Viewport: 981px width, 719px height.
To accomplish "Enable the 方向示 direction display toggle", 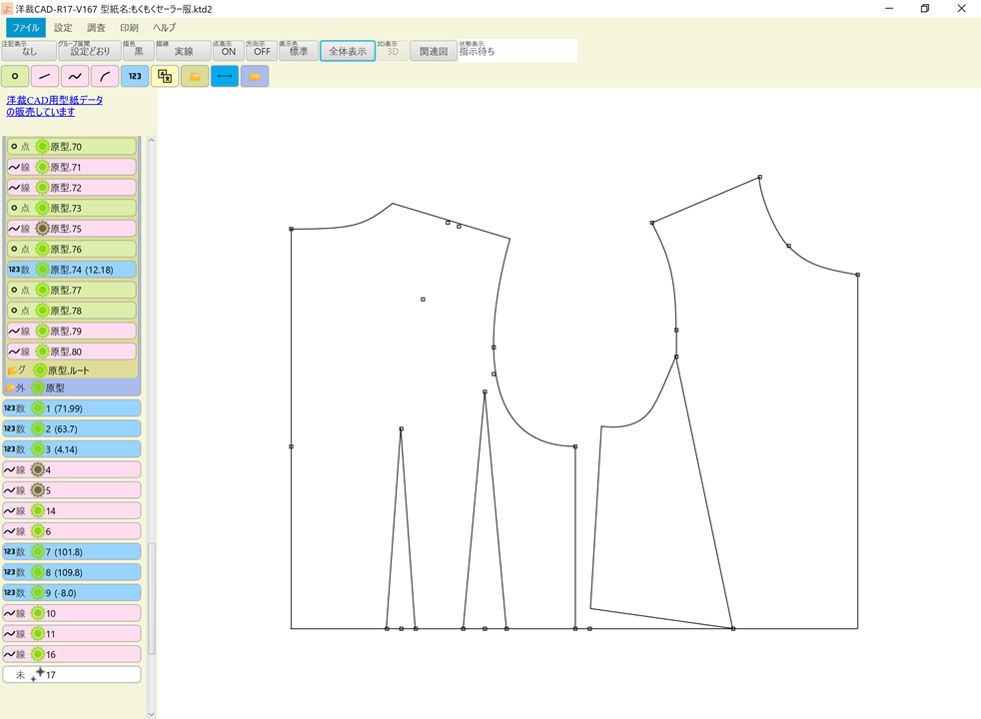I will [x=261, y=50].
